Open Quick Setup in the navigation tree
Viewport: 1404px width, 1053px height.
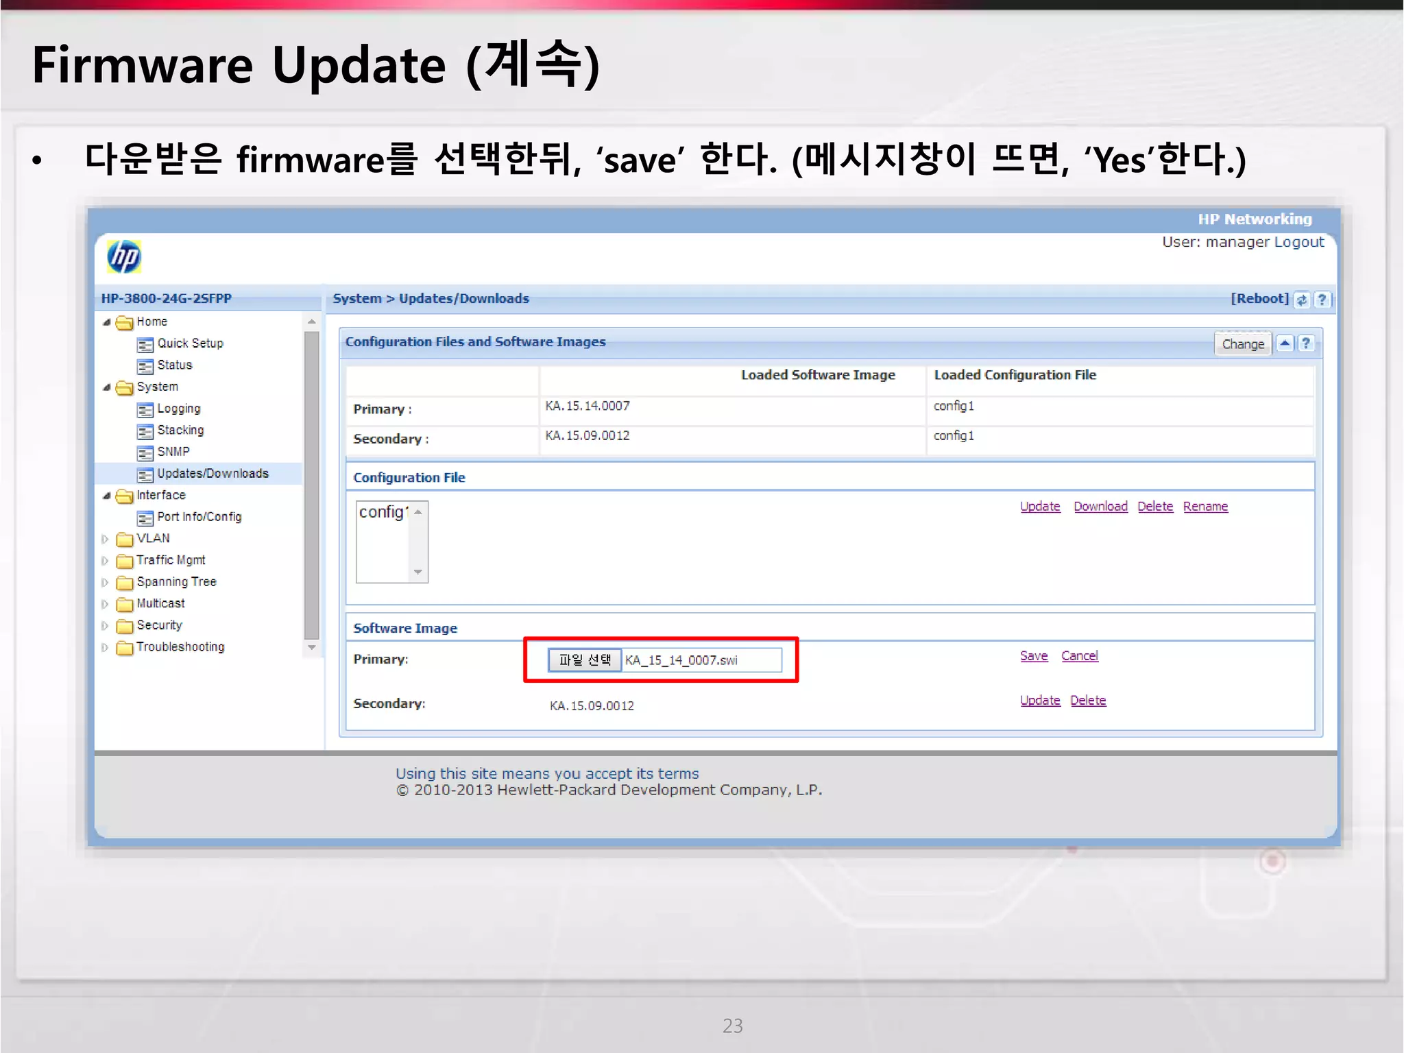191,343
